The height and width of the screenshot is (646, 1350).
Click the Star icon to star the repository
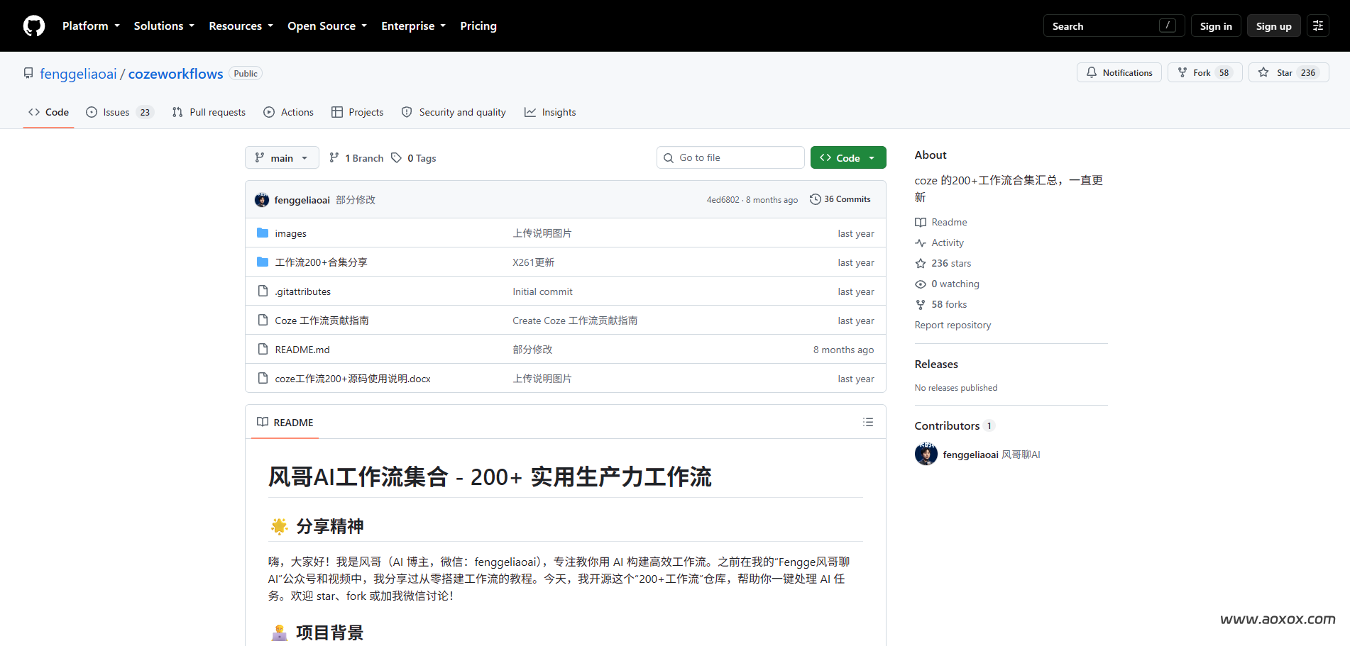[1263, 72]
